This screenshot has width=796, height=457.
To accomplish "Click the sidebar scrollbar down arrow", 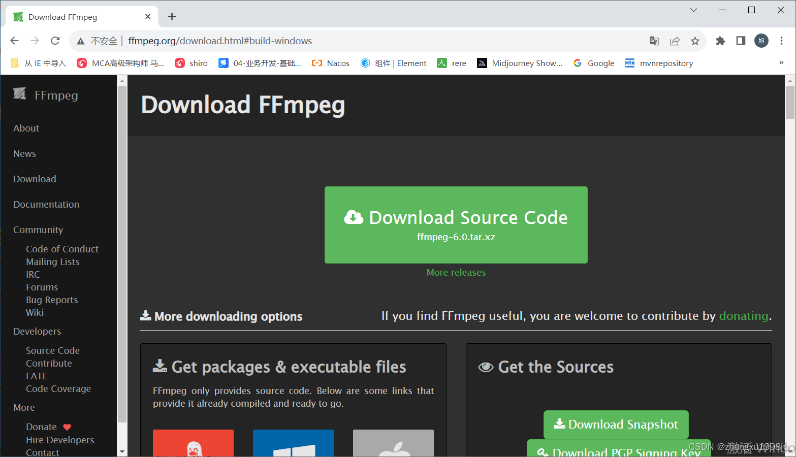I will 122,451.
